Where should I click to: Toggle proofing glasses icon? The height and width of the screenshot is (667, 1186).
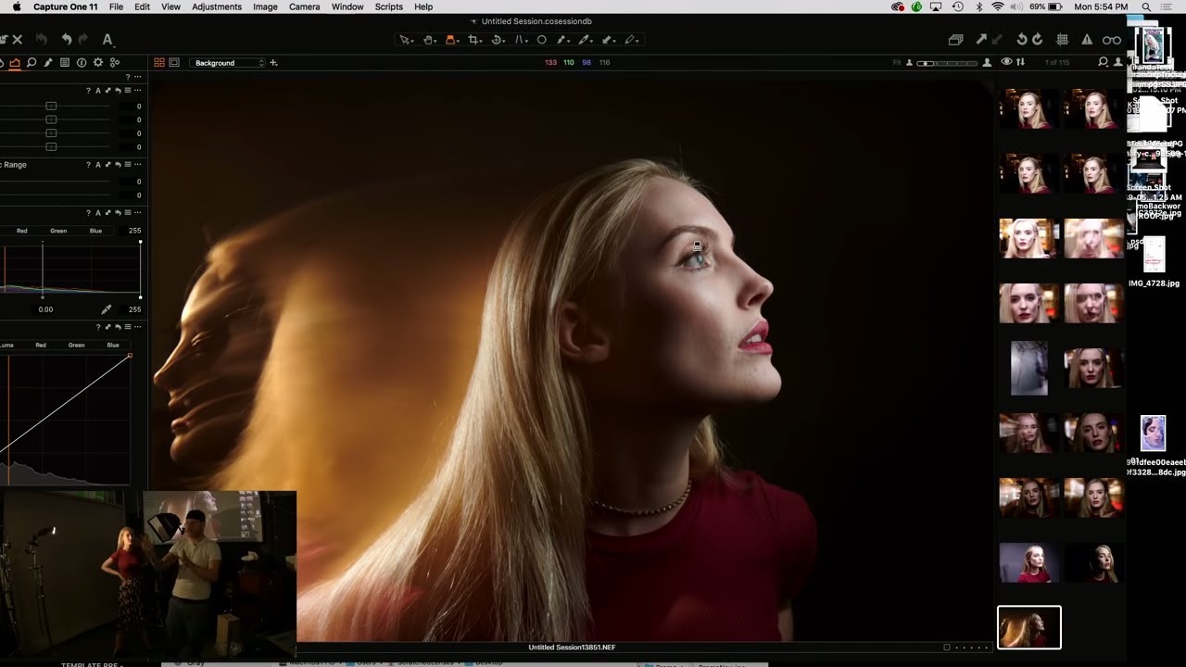[1111, 40]
